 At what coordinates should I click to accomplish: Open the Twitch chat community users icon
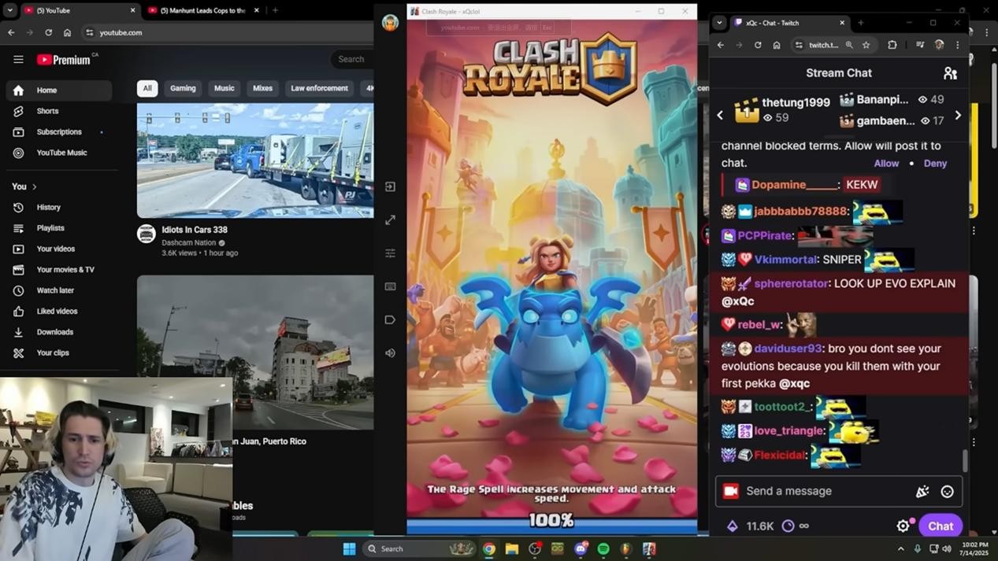click(950, 73)
